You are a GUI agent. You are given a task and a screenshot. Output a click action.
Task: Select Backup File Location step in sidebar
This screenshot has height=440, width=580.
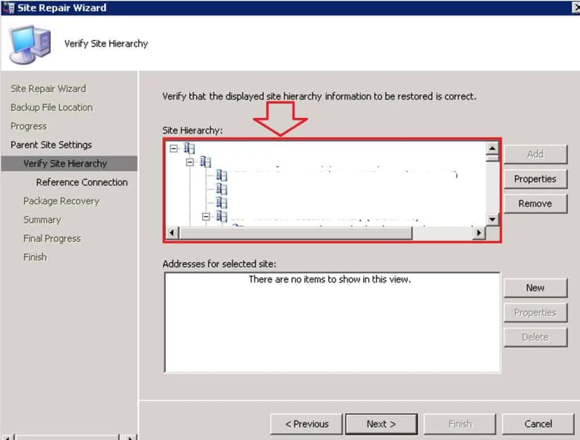(x=51, y=107)
